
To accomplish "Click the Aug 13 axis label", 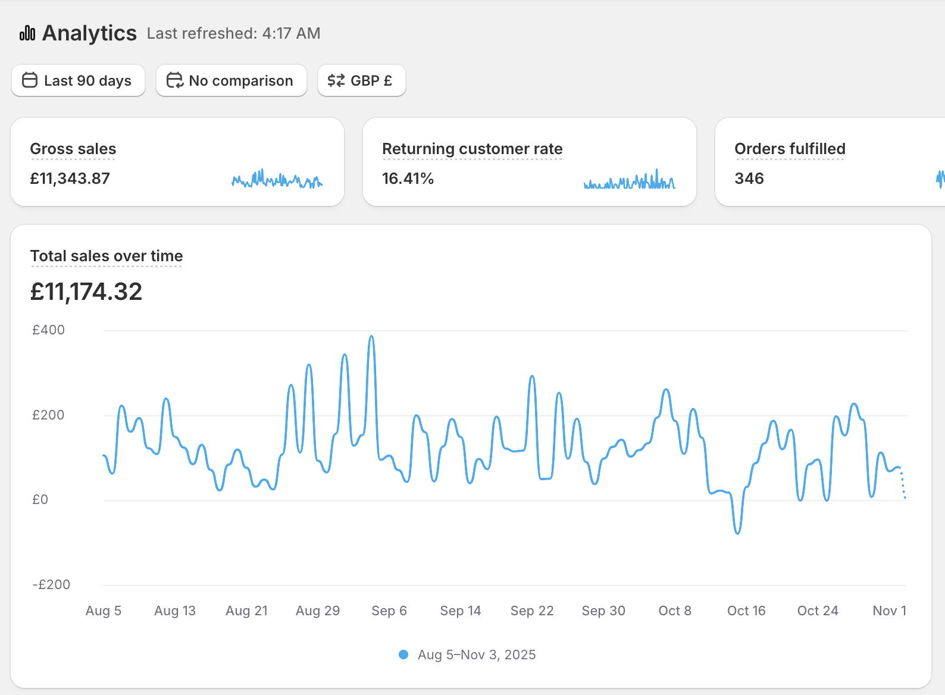I will tap(175, 611).
